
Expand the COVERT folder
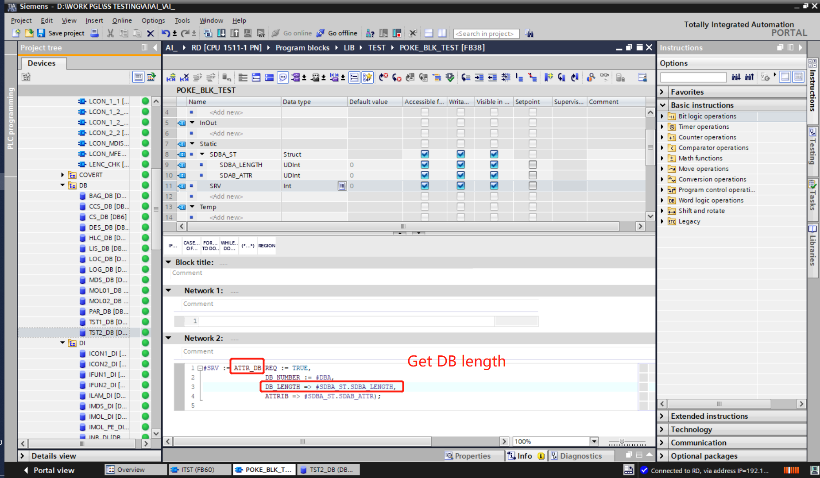62,175
